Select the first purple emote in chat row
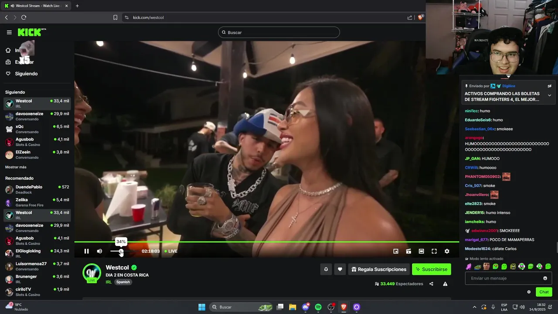The width and height of the screenshot is (558, 314). pyautogui.click(x=469, y=266)
